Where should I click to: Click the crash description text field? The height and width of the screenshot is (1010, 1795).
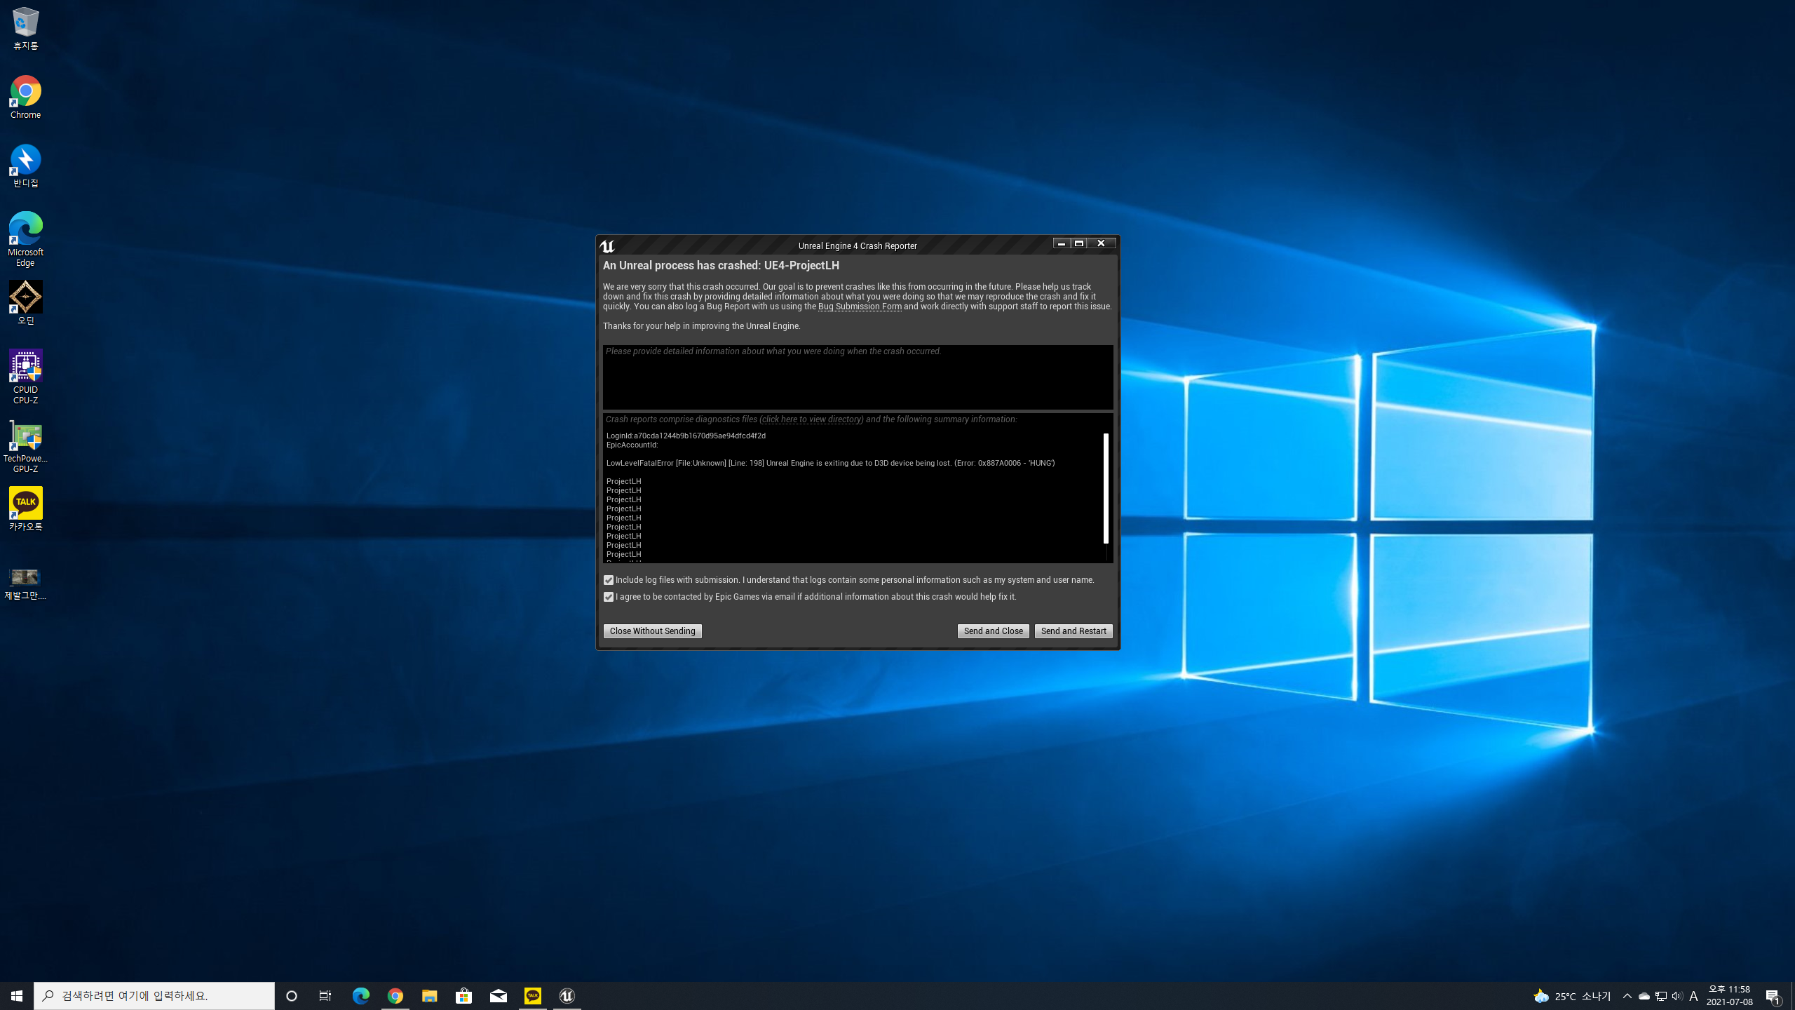coord(857,377)
